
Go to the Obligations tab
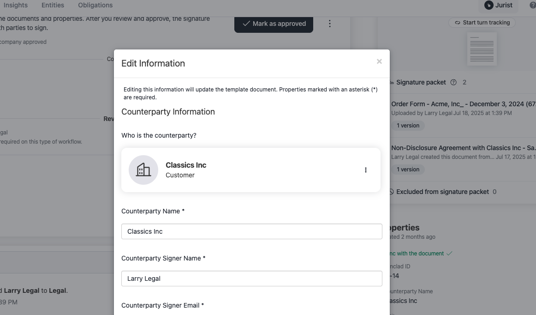click(x=95, y=5)
